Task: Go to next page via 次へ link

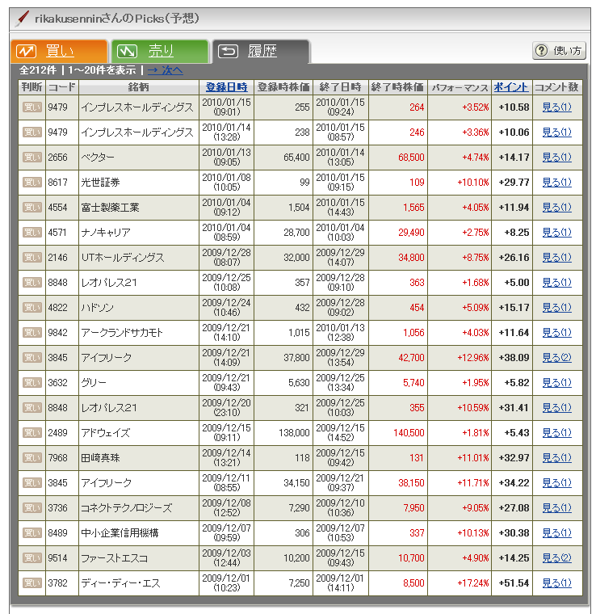Action: click(x=165, y=70)
